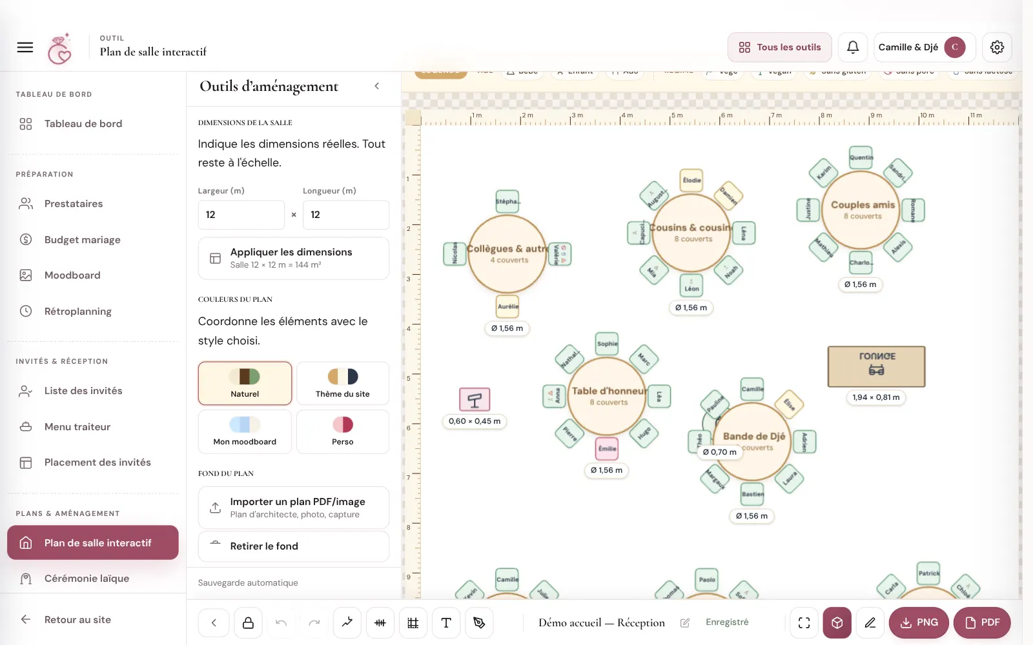Click the Menu traiteur dish icon
The height and width of the screenshot is (645, 1033).
(26, 427)
